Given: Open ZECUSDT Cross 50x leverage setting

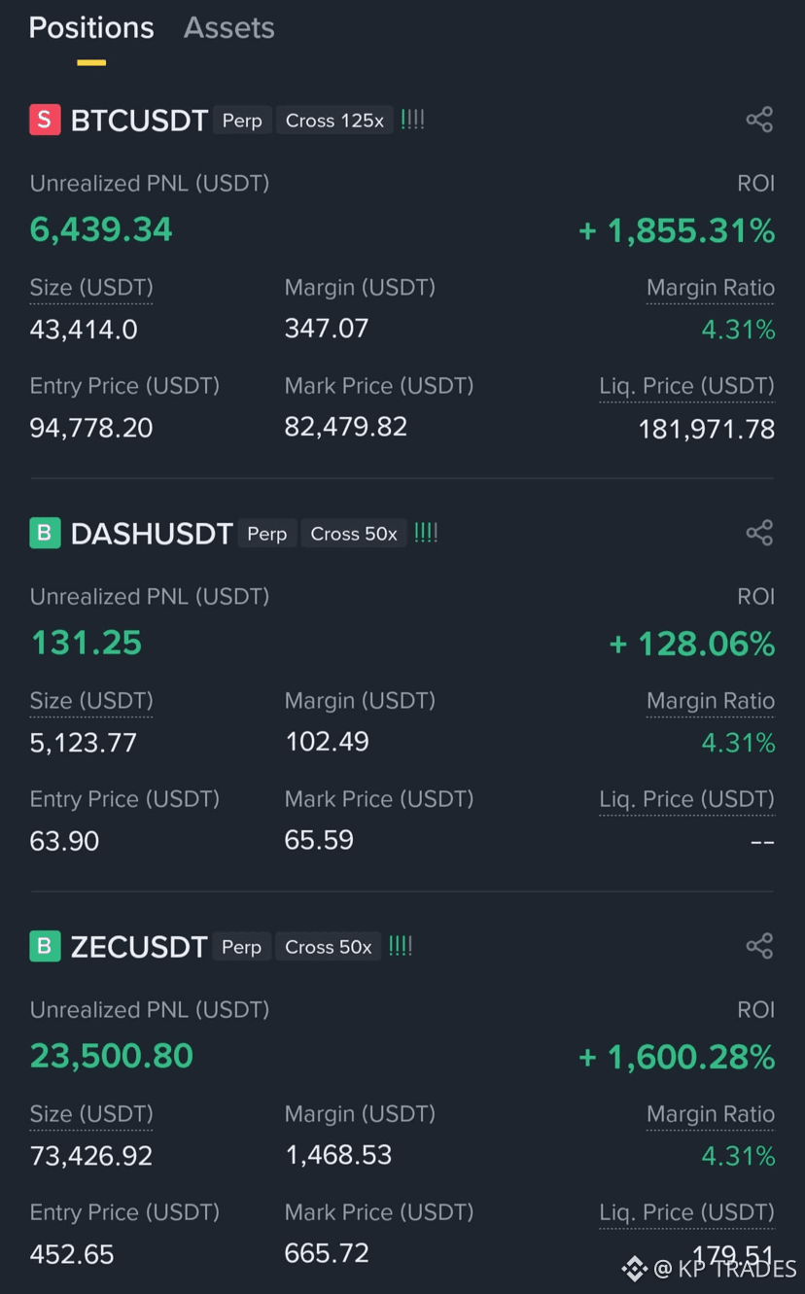Looking at the screenshot, I should coord(329,947).
